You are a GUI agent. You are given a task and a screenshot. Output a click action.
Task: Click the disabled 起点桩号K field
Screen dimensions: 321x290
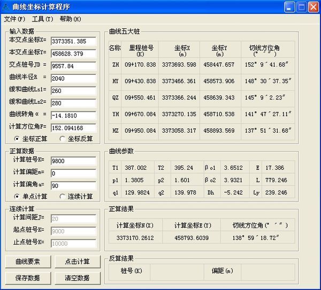73,231
